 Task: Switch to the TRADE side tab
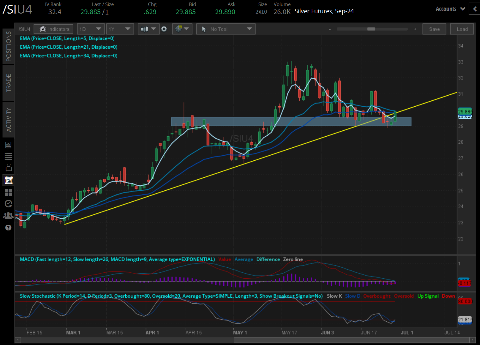coord(9,83)
